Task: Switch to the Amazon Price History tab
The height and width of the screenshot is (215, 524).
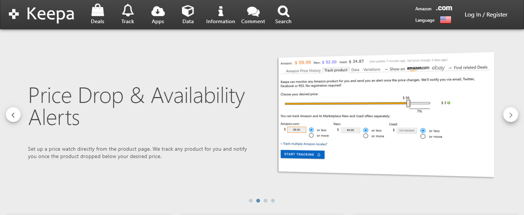Action: click(303, 71)
